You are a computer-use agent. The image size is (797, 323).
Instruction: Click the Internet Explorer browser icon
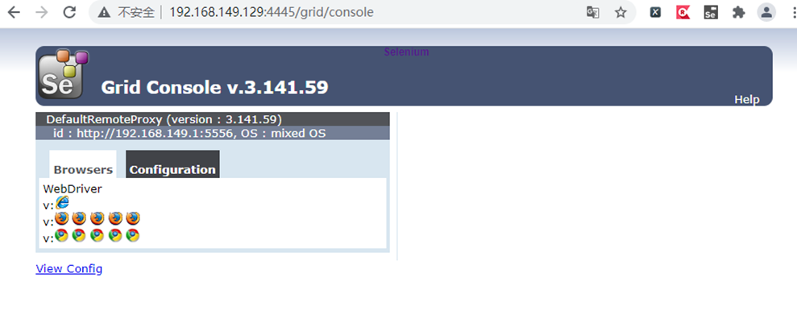click(x=62, y=202)
